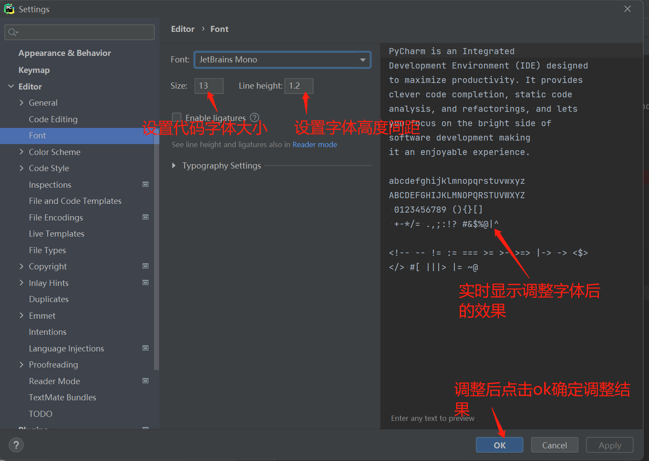Open TextMate Bundles page
This screenshot has height=461, width=649.
(63, 397)
